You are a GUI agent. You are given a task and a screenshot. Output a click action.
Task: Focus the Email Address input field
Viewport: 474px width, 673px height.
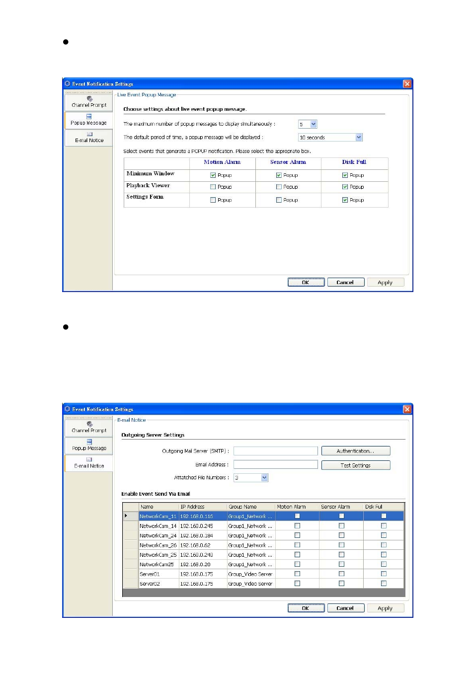coord(276,464)
